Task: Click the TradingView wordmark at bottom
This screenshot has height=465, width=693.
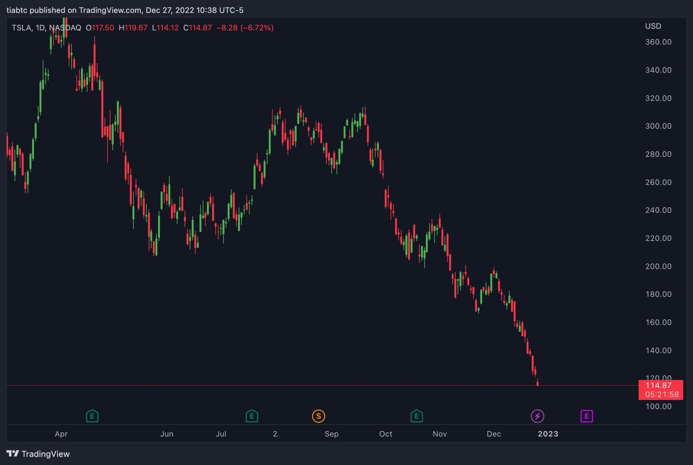Action: coord(46,454)
